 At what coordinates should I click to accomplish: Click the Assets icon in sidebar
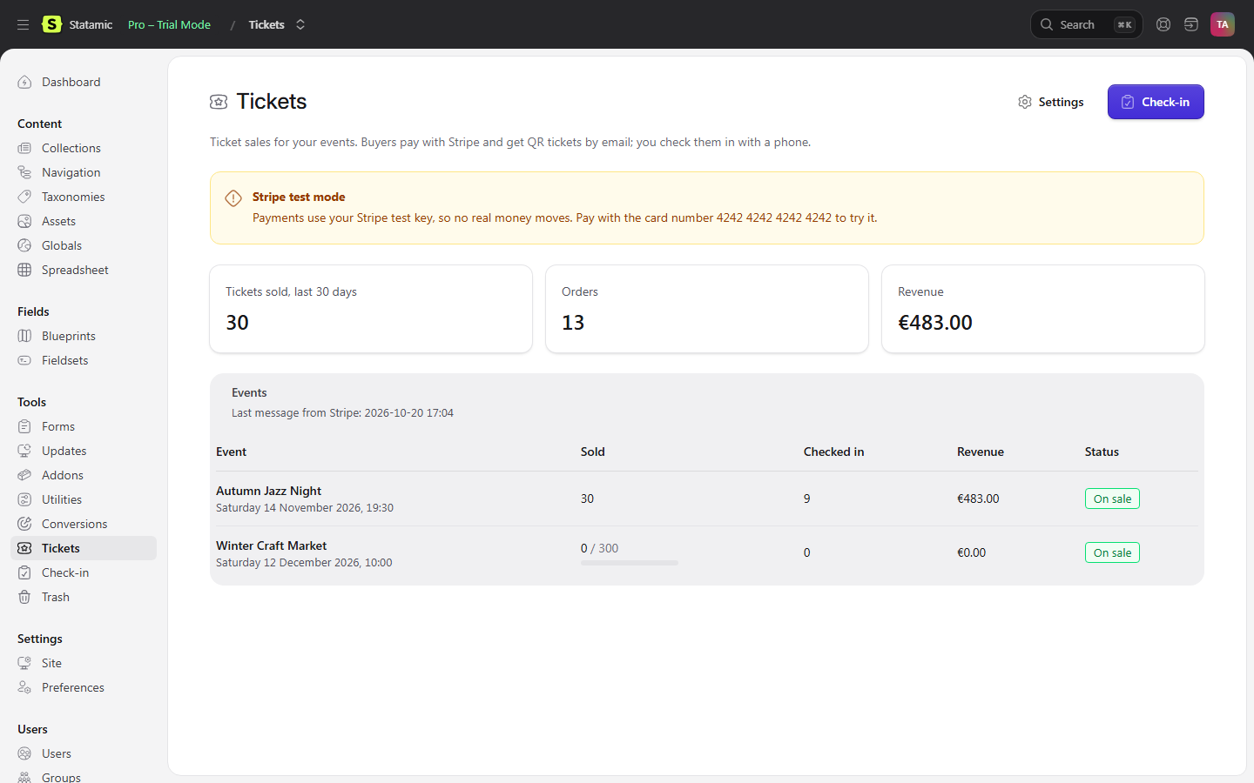[x=24, y=221]
